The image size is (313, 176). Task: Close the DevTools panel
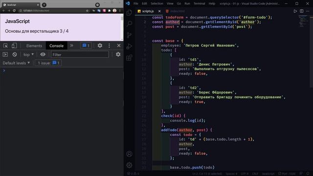119,45
